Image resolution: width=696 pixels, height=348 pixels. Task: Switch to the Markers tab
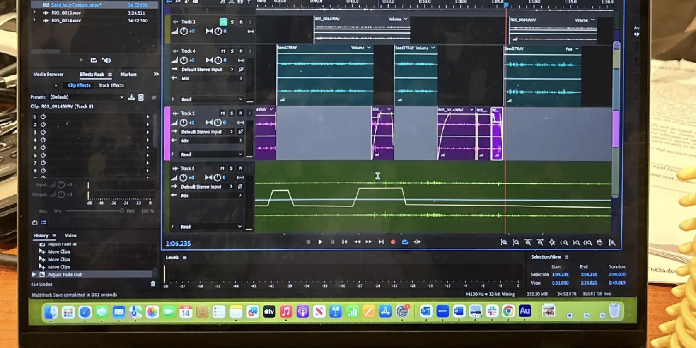tap(128, 74)
